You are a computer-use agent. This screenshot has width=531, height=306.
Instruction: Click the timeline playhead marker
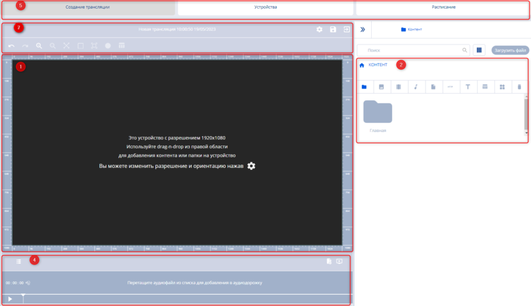pyautogui.click(x=23, y=295)
